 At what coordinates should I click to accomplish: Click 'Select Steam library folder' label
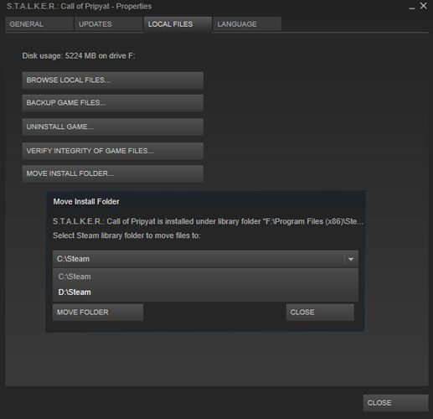126,235
